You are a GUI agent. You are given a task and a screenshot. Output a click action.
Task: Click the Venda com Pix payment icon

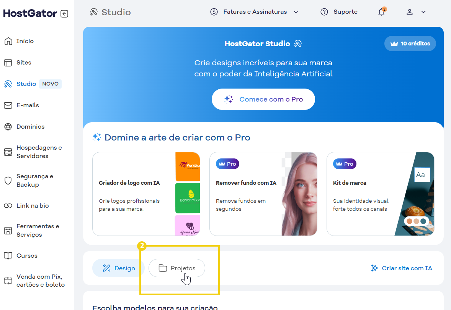click(8, 281)
